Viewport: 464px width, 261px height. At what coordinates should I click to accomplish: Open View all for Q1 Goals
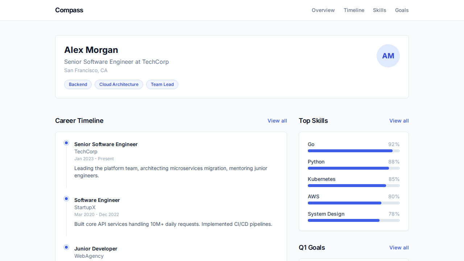click(399, 248)
